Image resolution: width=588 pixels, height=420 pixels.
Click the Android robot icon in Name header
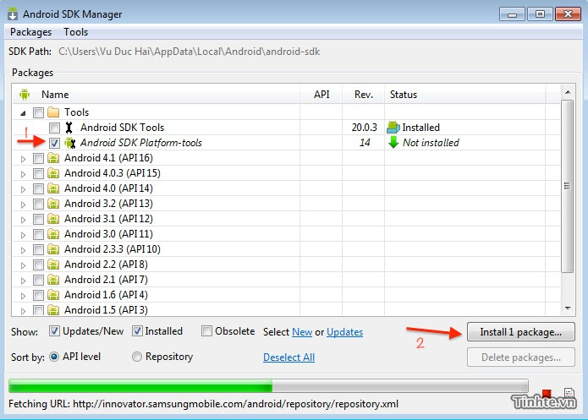25,95
